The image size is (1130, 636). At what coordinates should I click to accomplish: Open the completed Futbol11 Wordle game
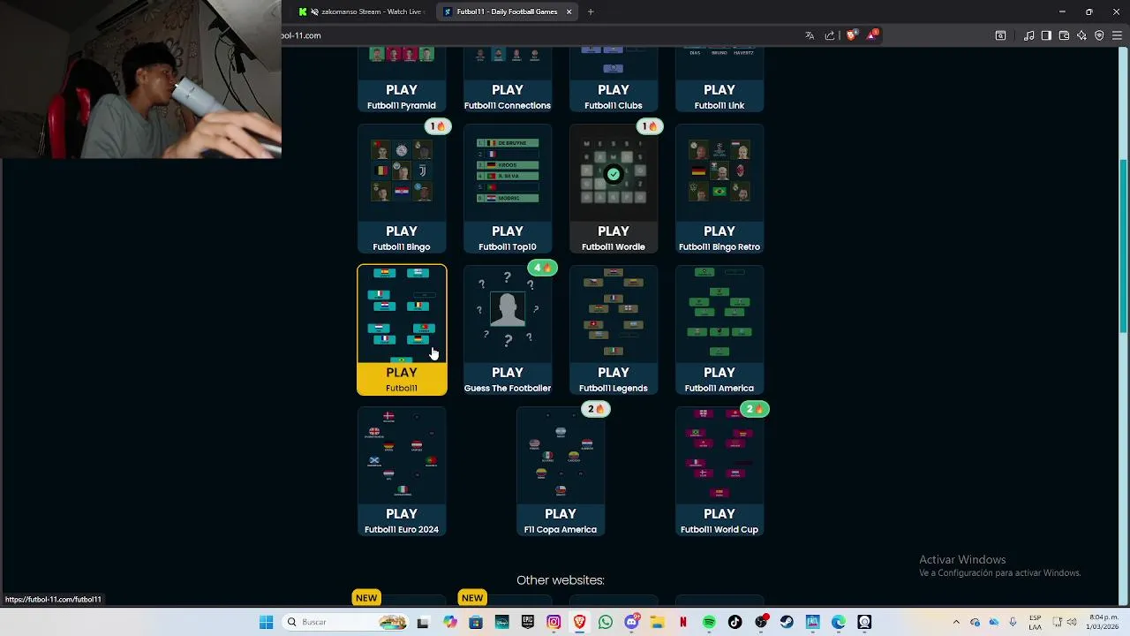coord(614,189)
